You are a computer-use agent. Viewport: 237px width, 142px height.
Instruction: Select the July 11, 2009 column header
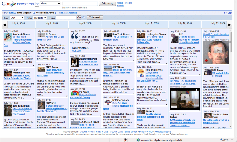coord(151,25)
